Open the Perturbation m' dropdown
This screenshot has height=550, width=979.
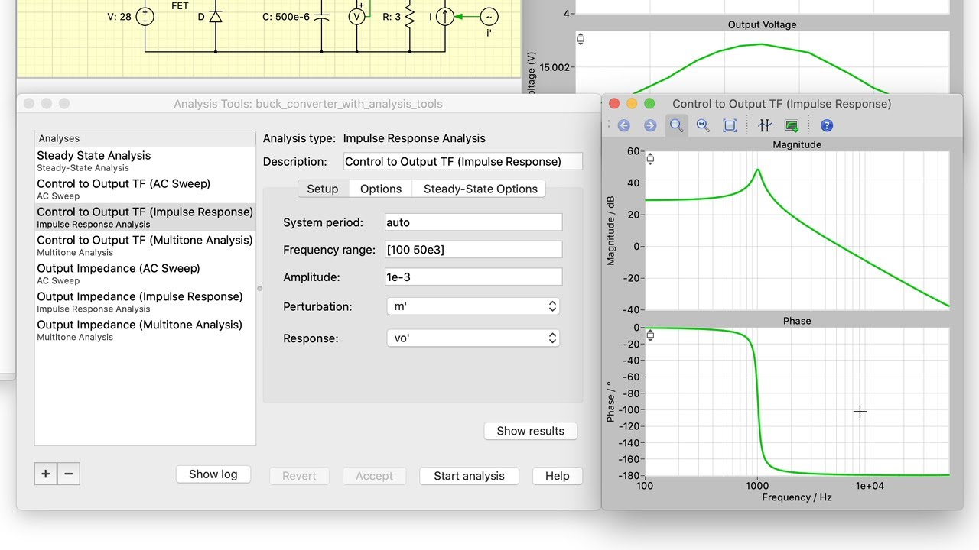coord(473,306)
